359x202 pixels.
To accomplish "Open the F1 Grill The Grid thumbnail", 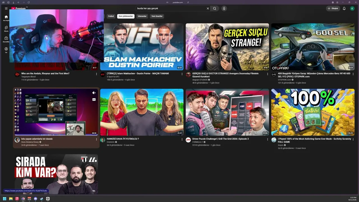I will click(227, 112).
